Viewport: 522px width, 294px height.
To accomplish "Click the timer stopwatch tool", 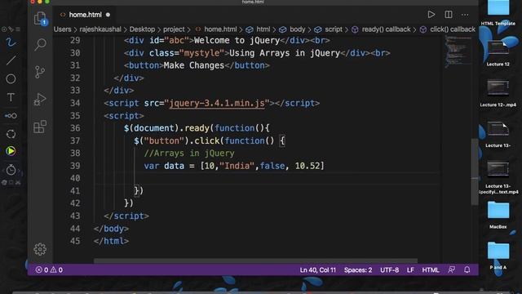I will 11,170.
